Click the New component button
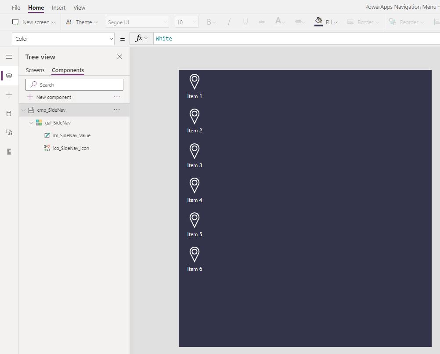Image resolution: width=440 pixels, height=354 pixels. pos(54,97)
